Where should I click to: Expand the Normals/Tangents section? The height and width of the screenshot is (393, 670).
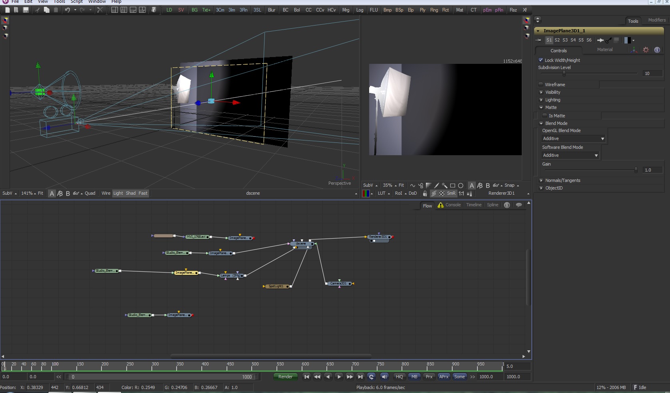541,180
